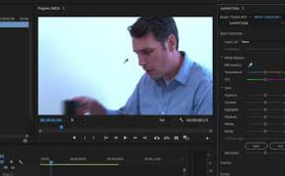
Task: Click the Reset tone button
Action: (x=256, y=146)
